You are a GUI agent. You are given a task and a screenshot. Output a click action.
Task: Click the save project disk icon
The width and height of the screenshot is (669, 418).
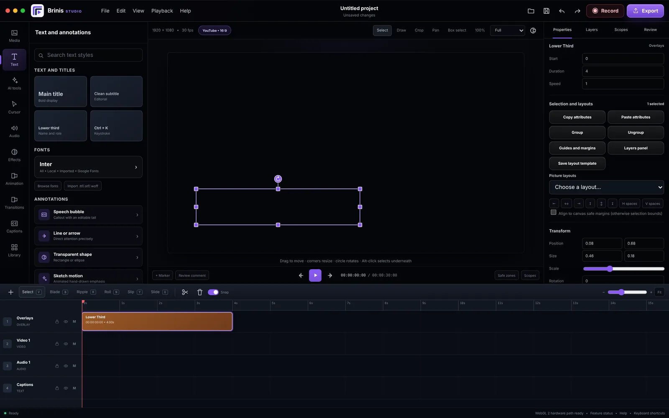[x=546, y=11]
